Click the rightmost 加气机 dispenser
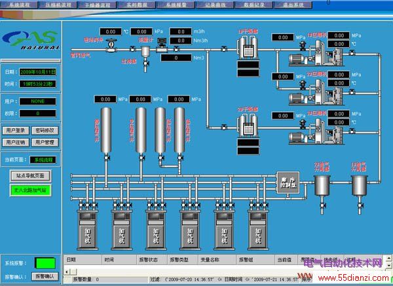The width and height of the screenshot is (393, 286). [258, 230]
